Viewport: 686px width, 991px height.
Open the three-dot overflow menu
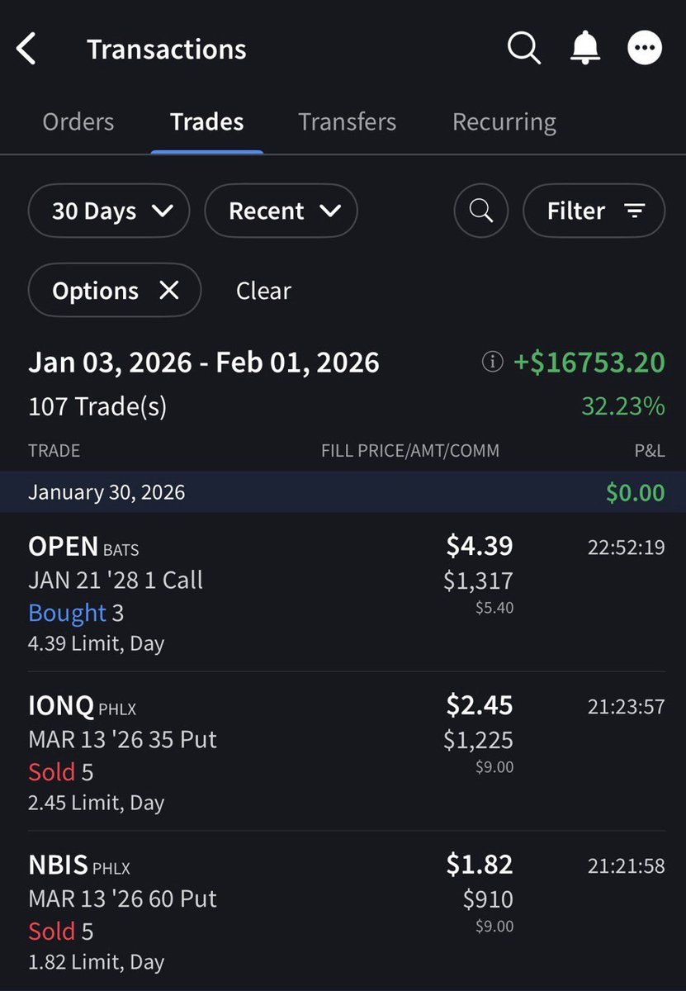644,47
